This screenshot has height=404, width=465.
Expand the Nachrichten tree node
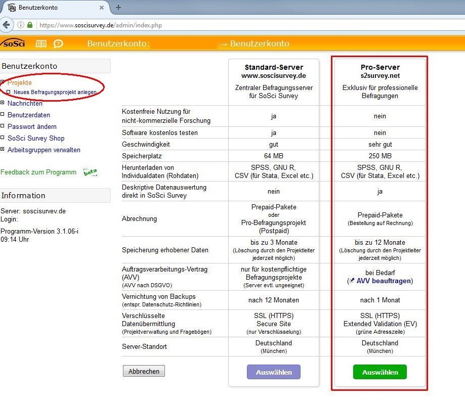point(3,103)
